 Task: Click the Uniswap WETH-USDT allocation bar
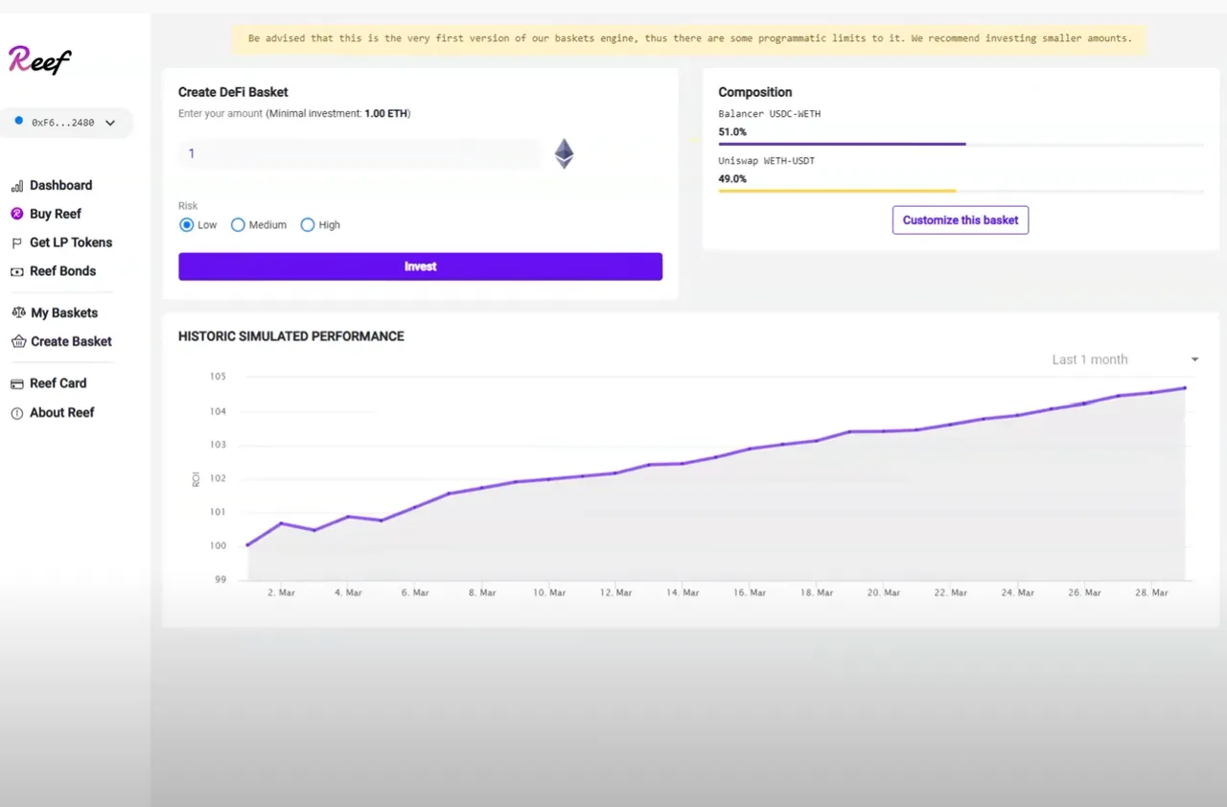(961, 192)
